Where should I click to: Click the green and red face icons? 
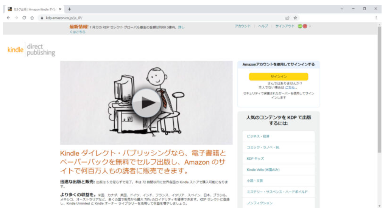[302, 26]
